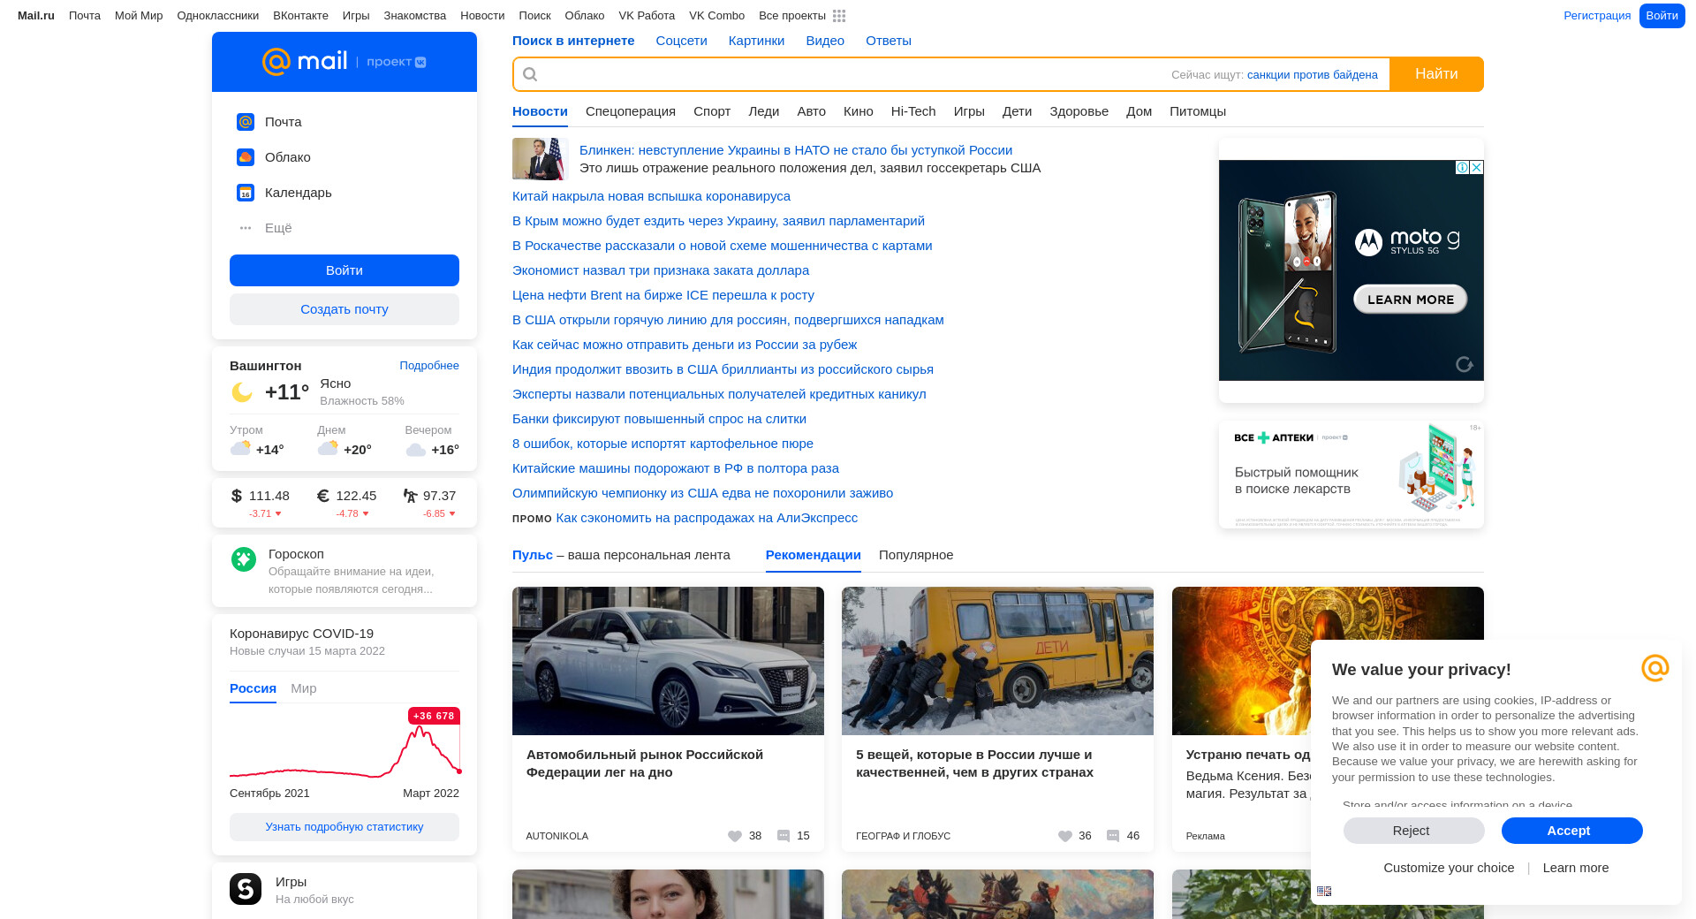
Task: Click the Почта mail icon in sidebar
Action: [x=246, y=122]
